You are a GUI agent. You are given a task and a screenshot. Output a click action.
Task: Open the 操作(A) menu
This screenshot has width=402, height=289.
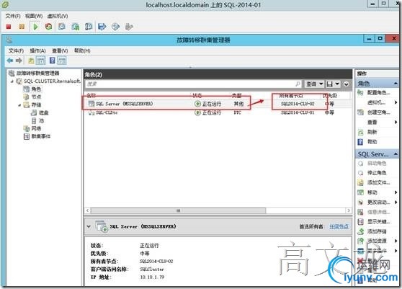37,50
